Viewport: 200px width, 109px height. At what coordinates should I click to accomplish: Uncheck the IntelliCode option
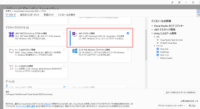[158, 52]
